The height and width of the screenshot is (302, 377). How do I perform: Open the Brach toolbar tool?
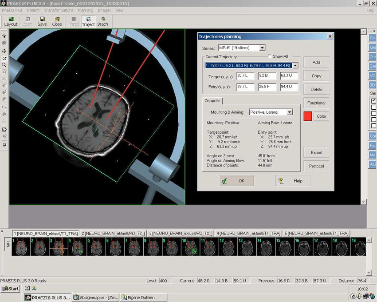[102, 21]
